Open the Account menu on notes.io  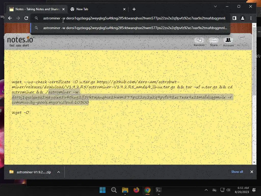point(228,42)
